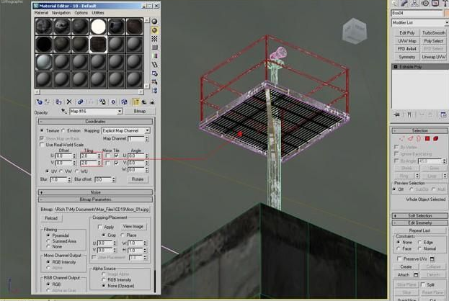Click Reload bitmap button

(51, 218)
